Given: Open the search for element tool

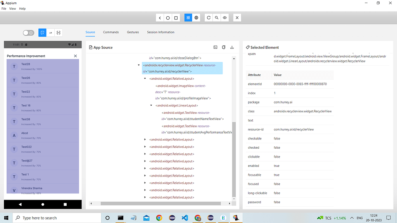Looking at the screenshot, I should (216, 17).
